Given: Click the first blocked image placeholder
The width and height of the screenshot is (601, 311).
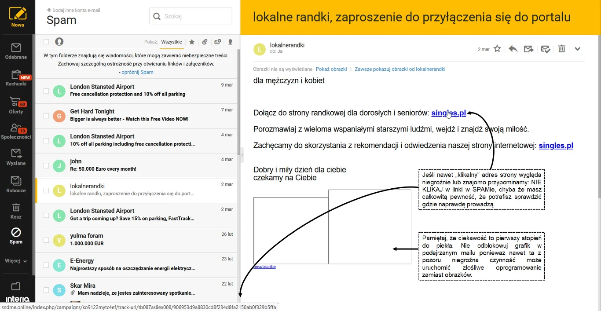Looking at the screenshot, I should [291, 231].
